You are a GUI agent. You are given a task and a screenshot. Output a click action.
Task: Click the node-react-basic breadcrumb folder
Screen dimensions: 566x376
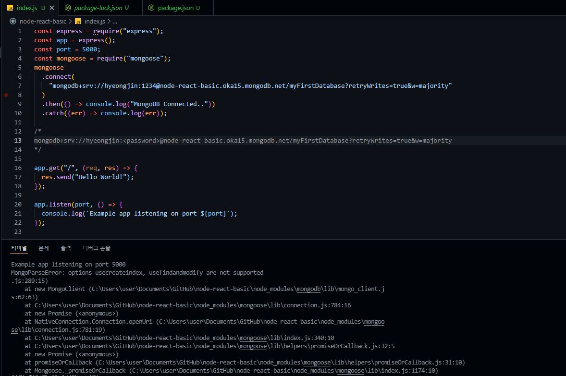[43, 21]
